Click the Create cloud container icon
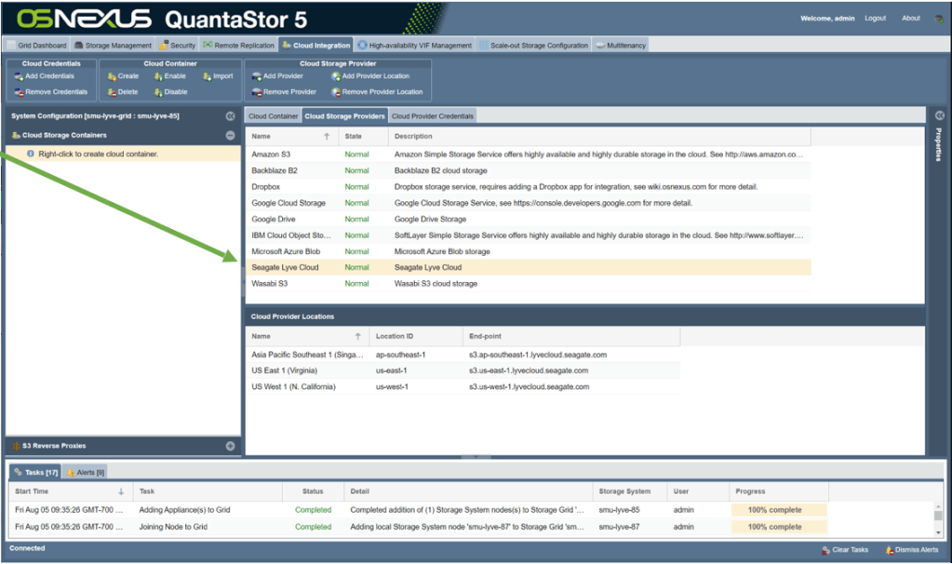 [111, 76]
